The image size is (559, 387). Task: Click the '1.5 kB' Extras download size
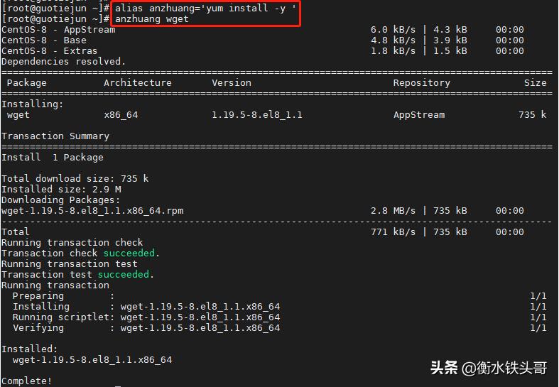click(450, 51)
